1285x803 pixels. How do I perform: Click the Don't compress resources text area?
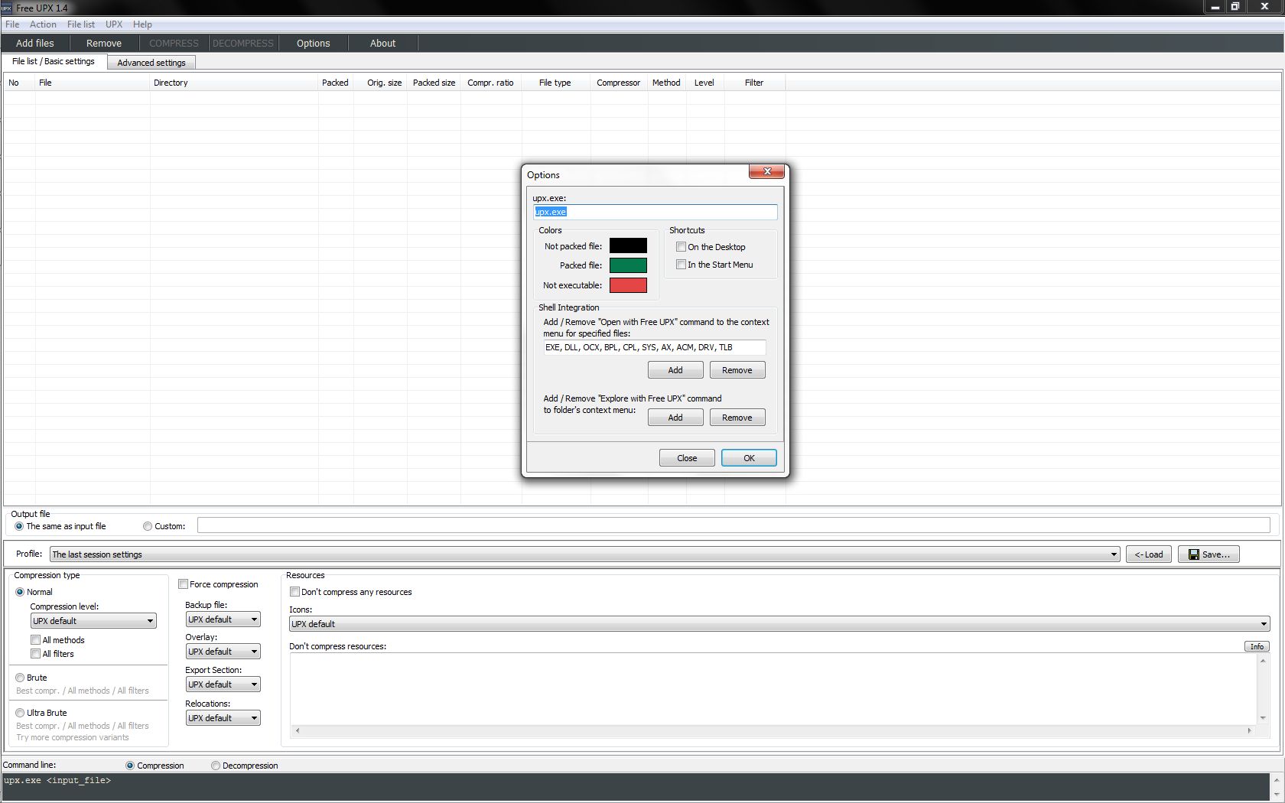click(x=773, y=688)
